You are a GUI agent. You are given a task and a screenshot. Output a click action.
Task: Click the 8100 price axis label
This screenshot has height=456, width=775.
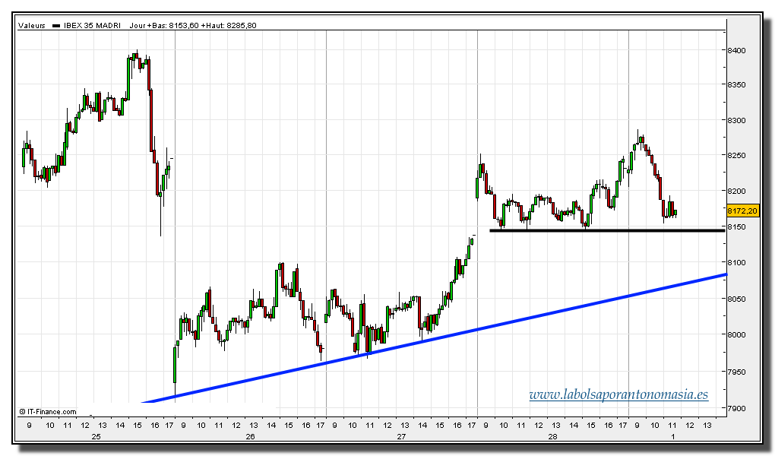coord(736,263)
